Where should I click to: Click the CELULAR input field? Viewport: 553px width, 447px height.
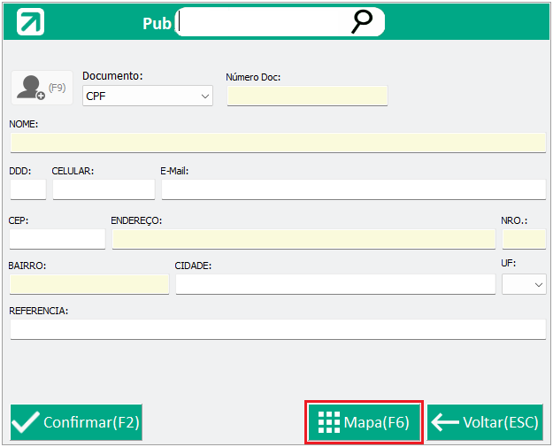[x=104, y=189]
